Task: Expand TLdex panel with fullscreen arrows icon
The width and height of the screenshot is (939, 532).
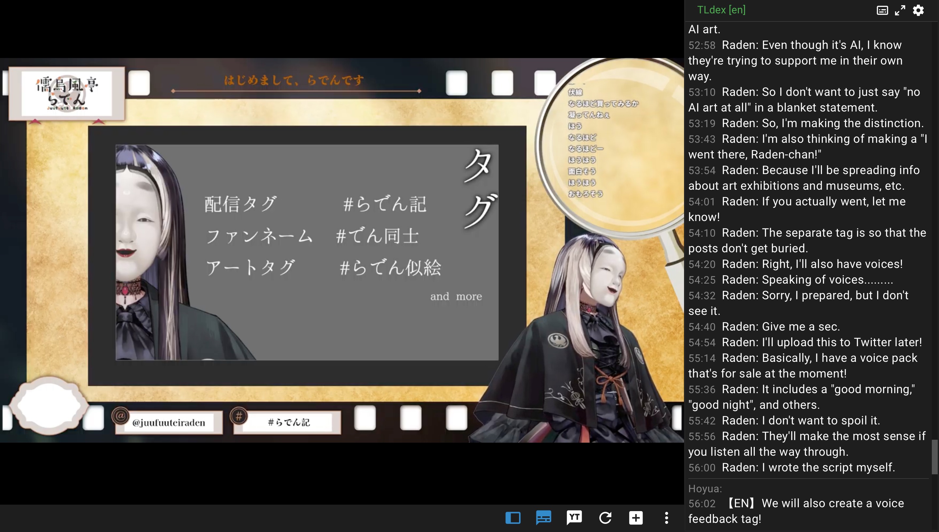Action: pyautogui.click(x=900, y=10)
